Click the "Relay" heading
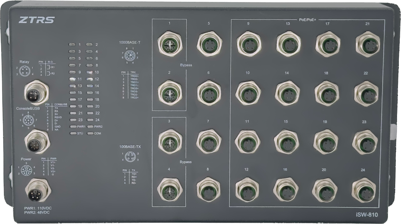The width and height of the screenshot is (401, 224). click(24, 62)
